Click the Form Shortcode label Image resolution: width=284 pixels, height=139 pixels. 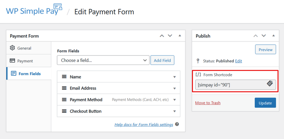click(x=218, y=75)
